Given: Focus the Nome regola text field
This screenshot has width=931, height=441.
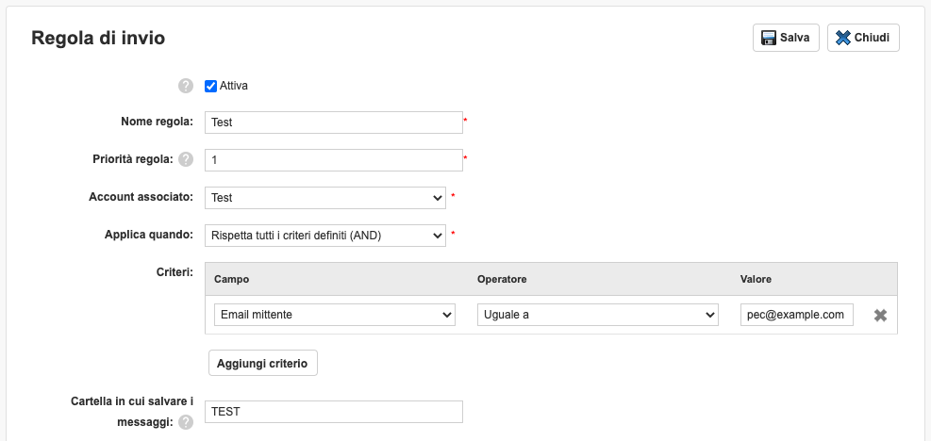Looking at the screenshot, I should pyautogui.click(x=333, y=122).
